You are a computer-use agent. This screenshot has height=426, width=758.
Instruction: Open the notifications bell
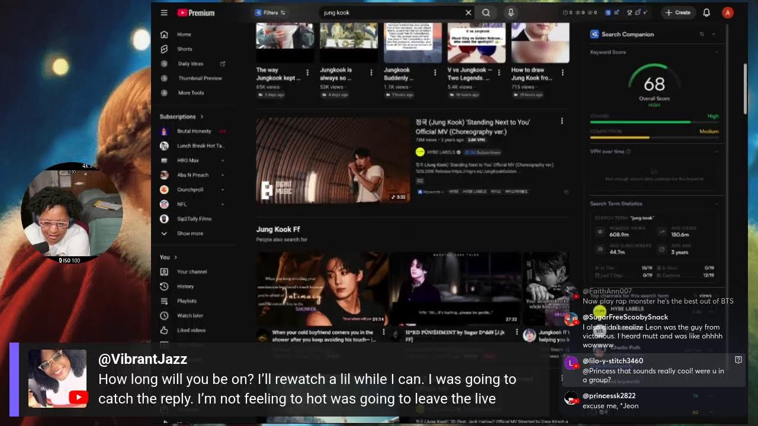[x=706, y=12]
